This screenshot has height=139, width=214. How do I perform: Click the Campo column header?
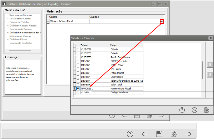[x=114, y=45]
